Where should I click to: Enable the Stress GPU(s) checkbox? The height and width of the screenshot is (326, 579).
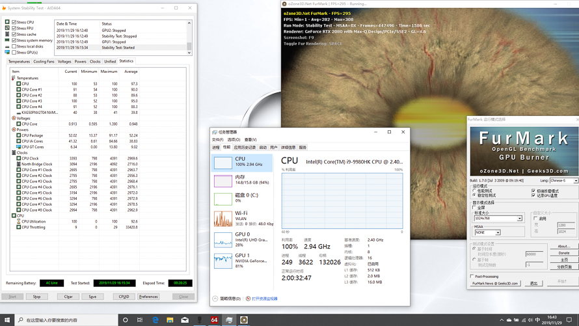coord(14,53)
